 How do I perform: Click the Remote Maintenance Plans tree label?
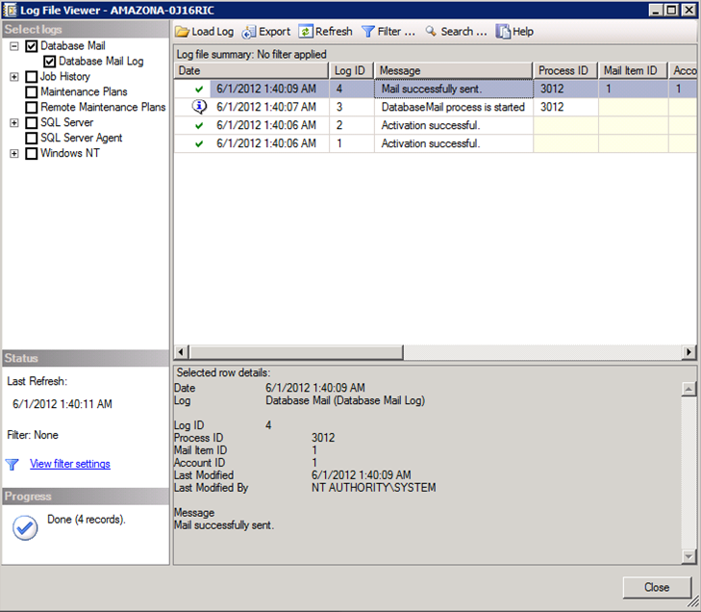click(103, 108)
